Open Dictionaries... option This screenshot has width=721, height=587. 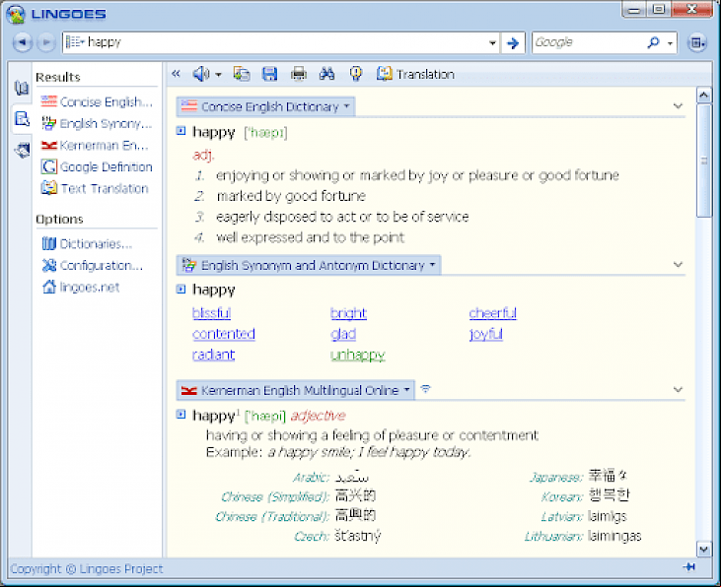87,244
